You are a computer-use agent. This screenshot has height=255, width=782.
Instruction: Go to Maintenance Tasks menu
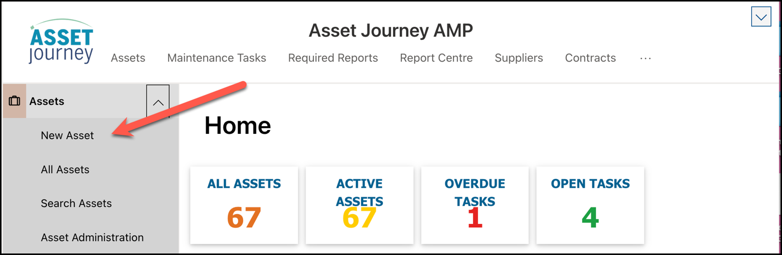click(217, 58)
